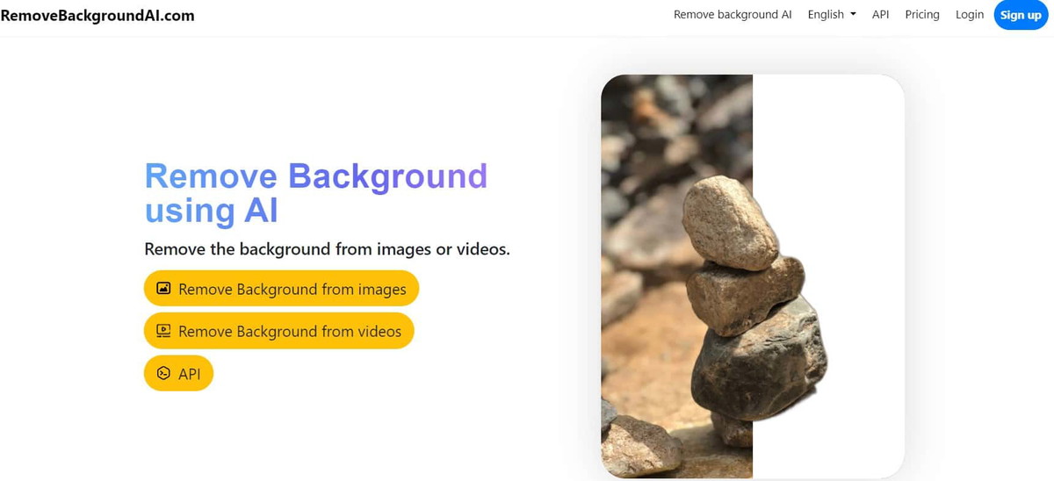The image size is (1054, 481).
Task: Click the RemoveBackgroundAI.com site logo
Action: point(97,15)
